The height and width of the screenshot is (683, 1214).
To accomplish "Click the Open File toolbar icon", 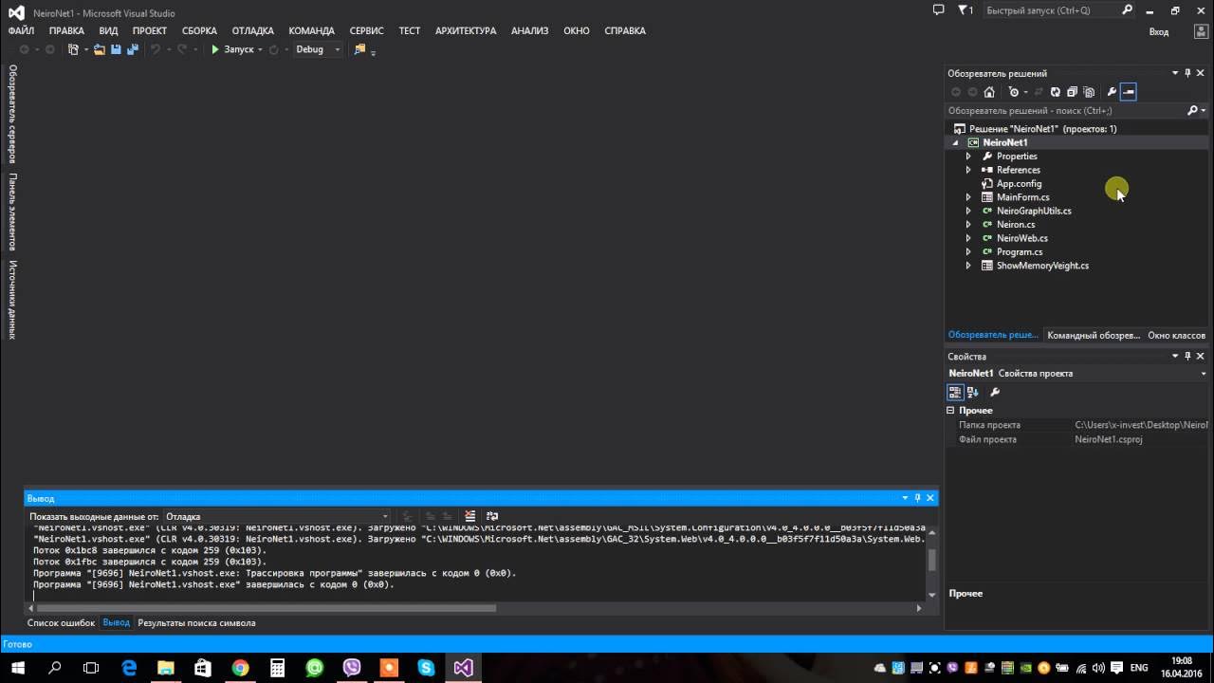I will pyautogui.click(x=100, y=49).
